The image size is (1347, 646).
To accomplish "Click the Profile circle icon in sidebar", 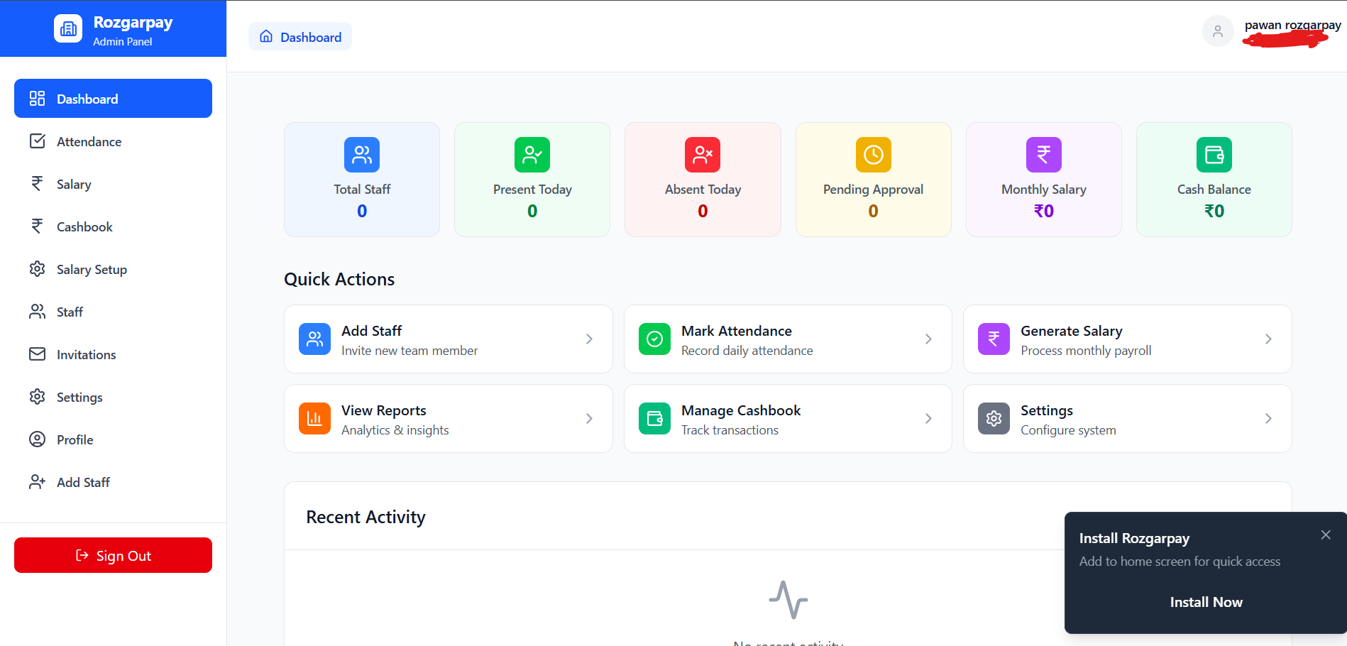I will (x=38, y=439).
